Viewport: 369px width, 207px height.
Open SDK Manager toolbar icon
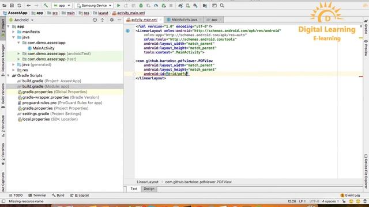coord(195,5)
